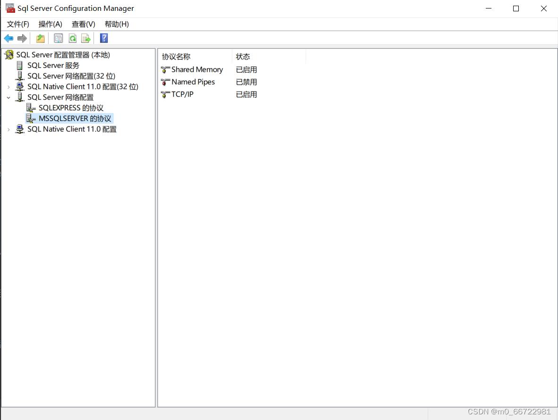Select SQLEXPRESS 的协议 in the tree

click(x=69, y=108)
